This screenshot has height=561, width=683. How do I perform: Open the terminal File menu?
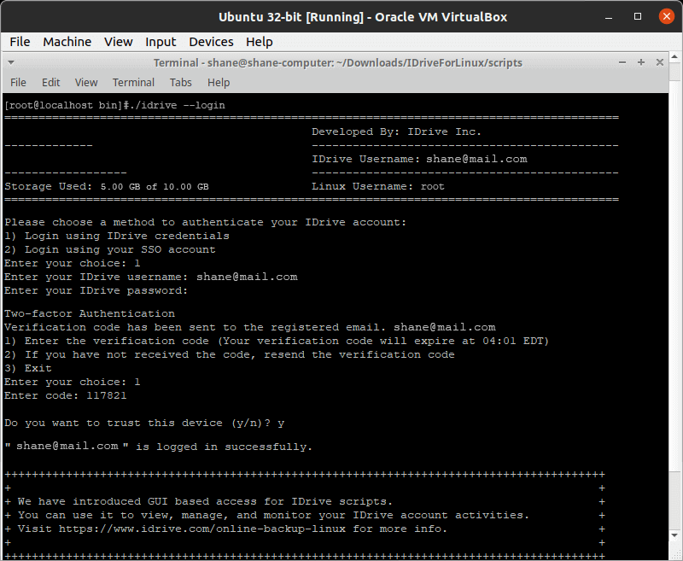pos(18,82)
